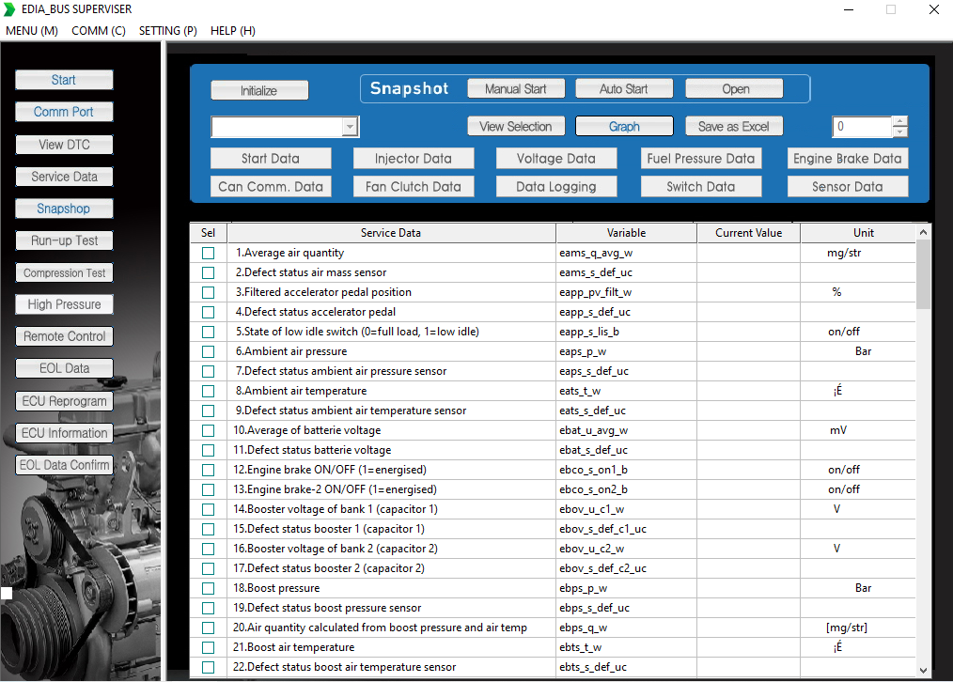953x682 pixels.
Task: Open the COMM (C) menu
Action: (x=99, y=31)
